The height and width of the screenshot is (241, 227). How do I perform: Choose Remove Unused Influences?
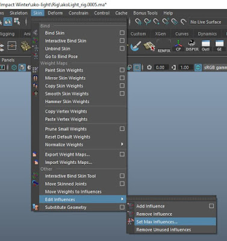(x=175, y=230)
